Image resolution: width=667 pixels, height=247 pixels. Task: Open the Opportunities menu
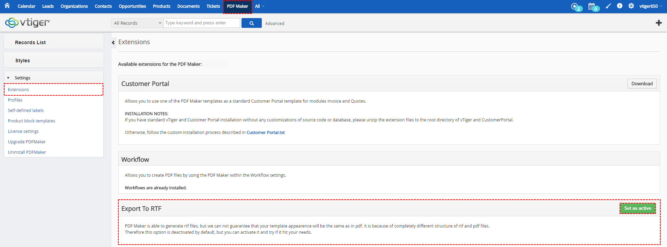[x=132, y=6]
